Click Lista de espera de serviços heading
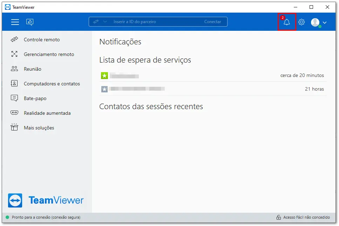This screenshot has width=339, height=226. 145,60
